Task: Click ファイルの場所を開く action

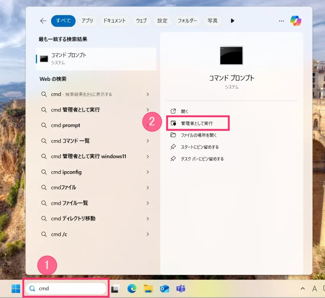Action: coord(232,135)
